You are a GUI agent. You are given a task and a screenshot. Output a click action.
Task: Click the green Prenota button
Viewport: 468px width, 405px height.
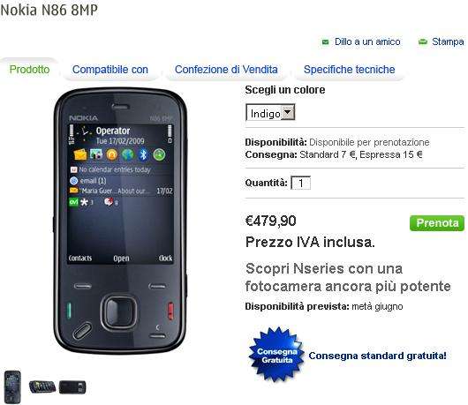(x=437, y=223)
